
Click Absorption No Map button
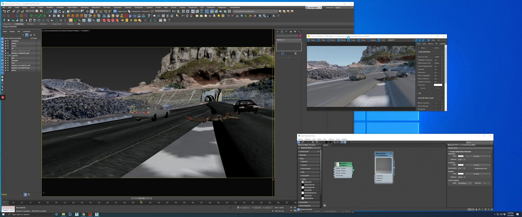(476, 156)
